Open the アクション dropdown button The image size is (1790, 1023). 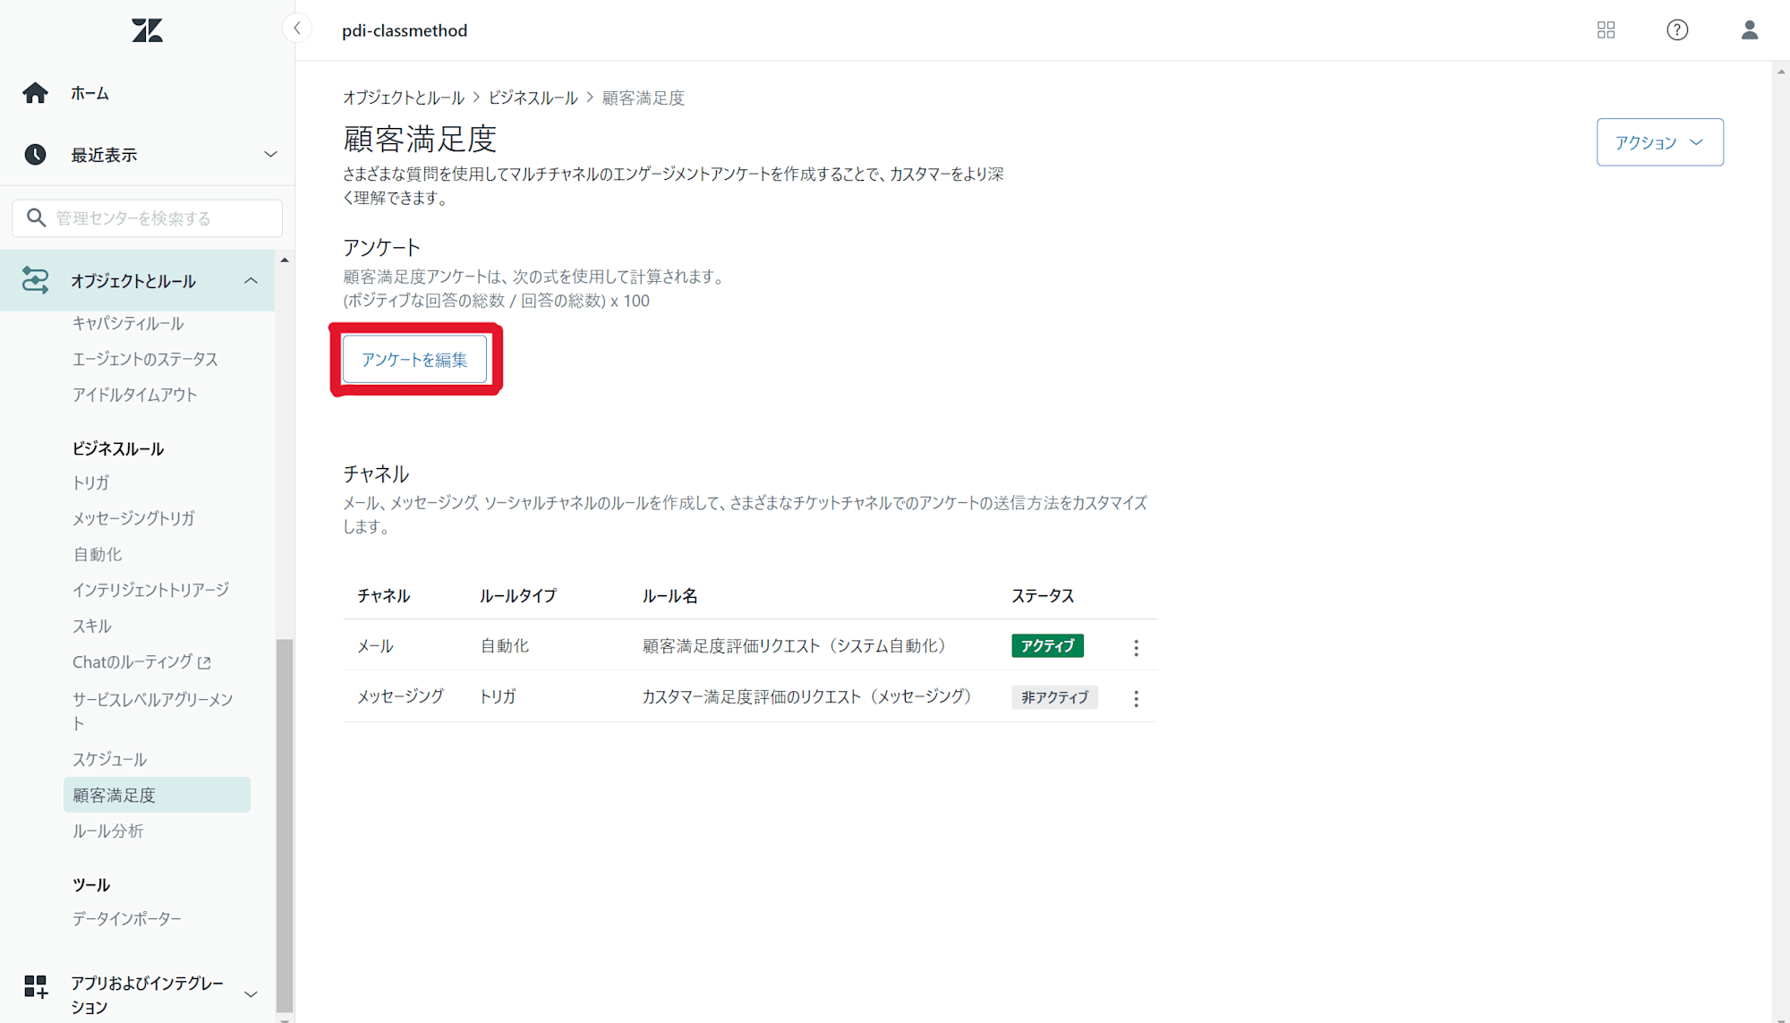coord(1659,142)
